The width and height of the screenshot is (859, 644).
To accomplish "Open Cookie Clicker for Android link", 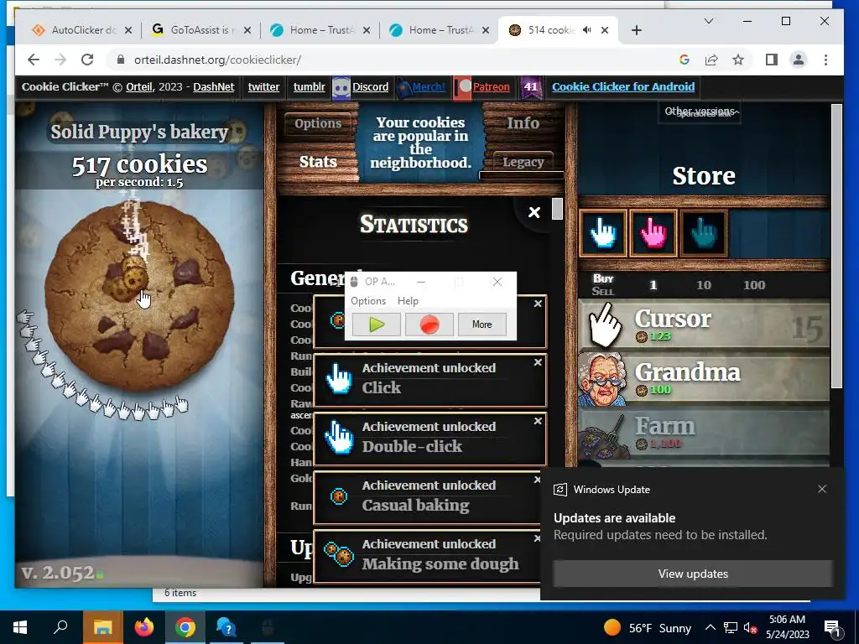I will click(x=623, y=87).
